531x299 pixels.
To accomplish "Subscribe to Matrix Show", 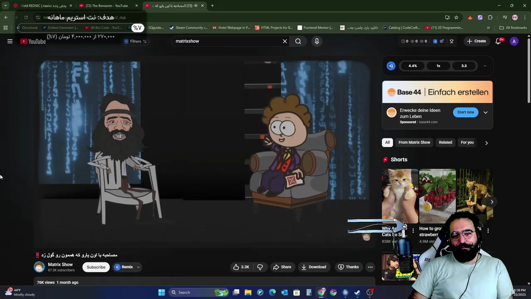I will click(96, 267).
